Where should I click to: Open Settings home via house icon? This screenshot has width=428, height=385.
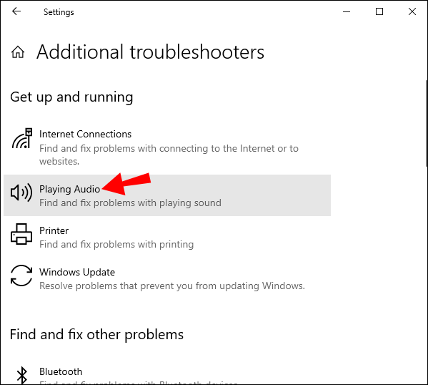18,52
